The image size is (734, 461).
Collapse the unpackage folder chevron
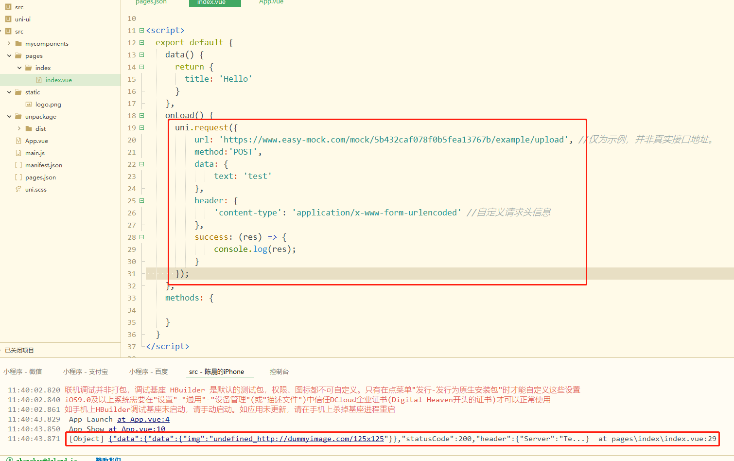[x=9, y=117]
